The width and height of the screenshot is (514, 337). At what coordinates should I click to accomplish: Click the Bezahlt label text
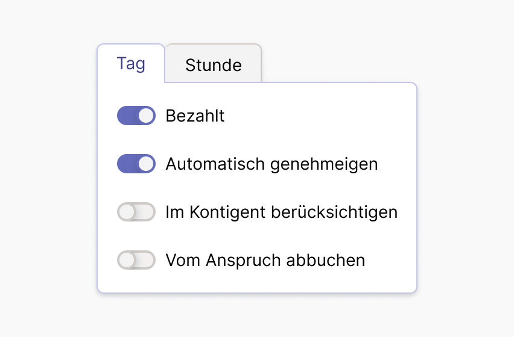pos(195,116)
